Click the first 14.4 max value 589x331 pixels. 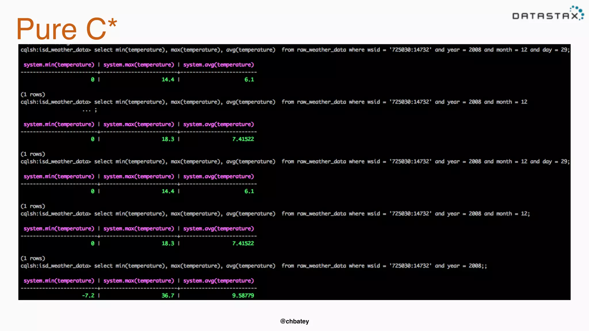point(168,80)
